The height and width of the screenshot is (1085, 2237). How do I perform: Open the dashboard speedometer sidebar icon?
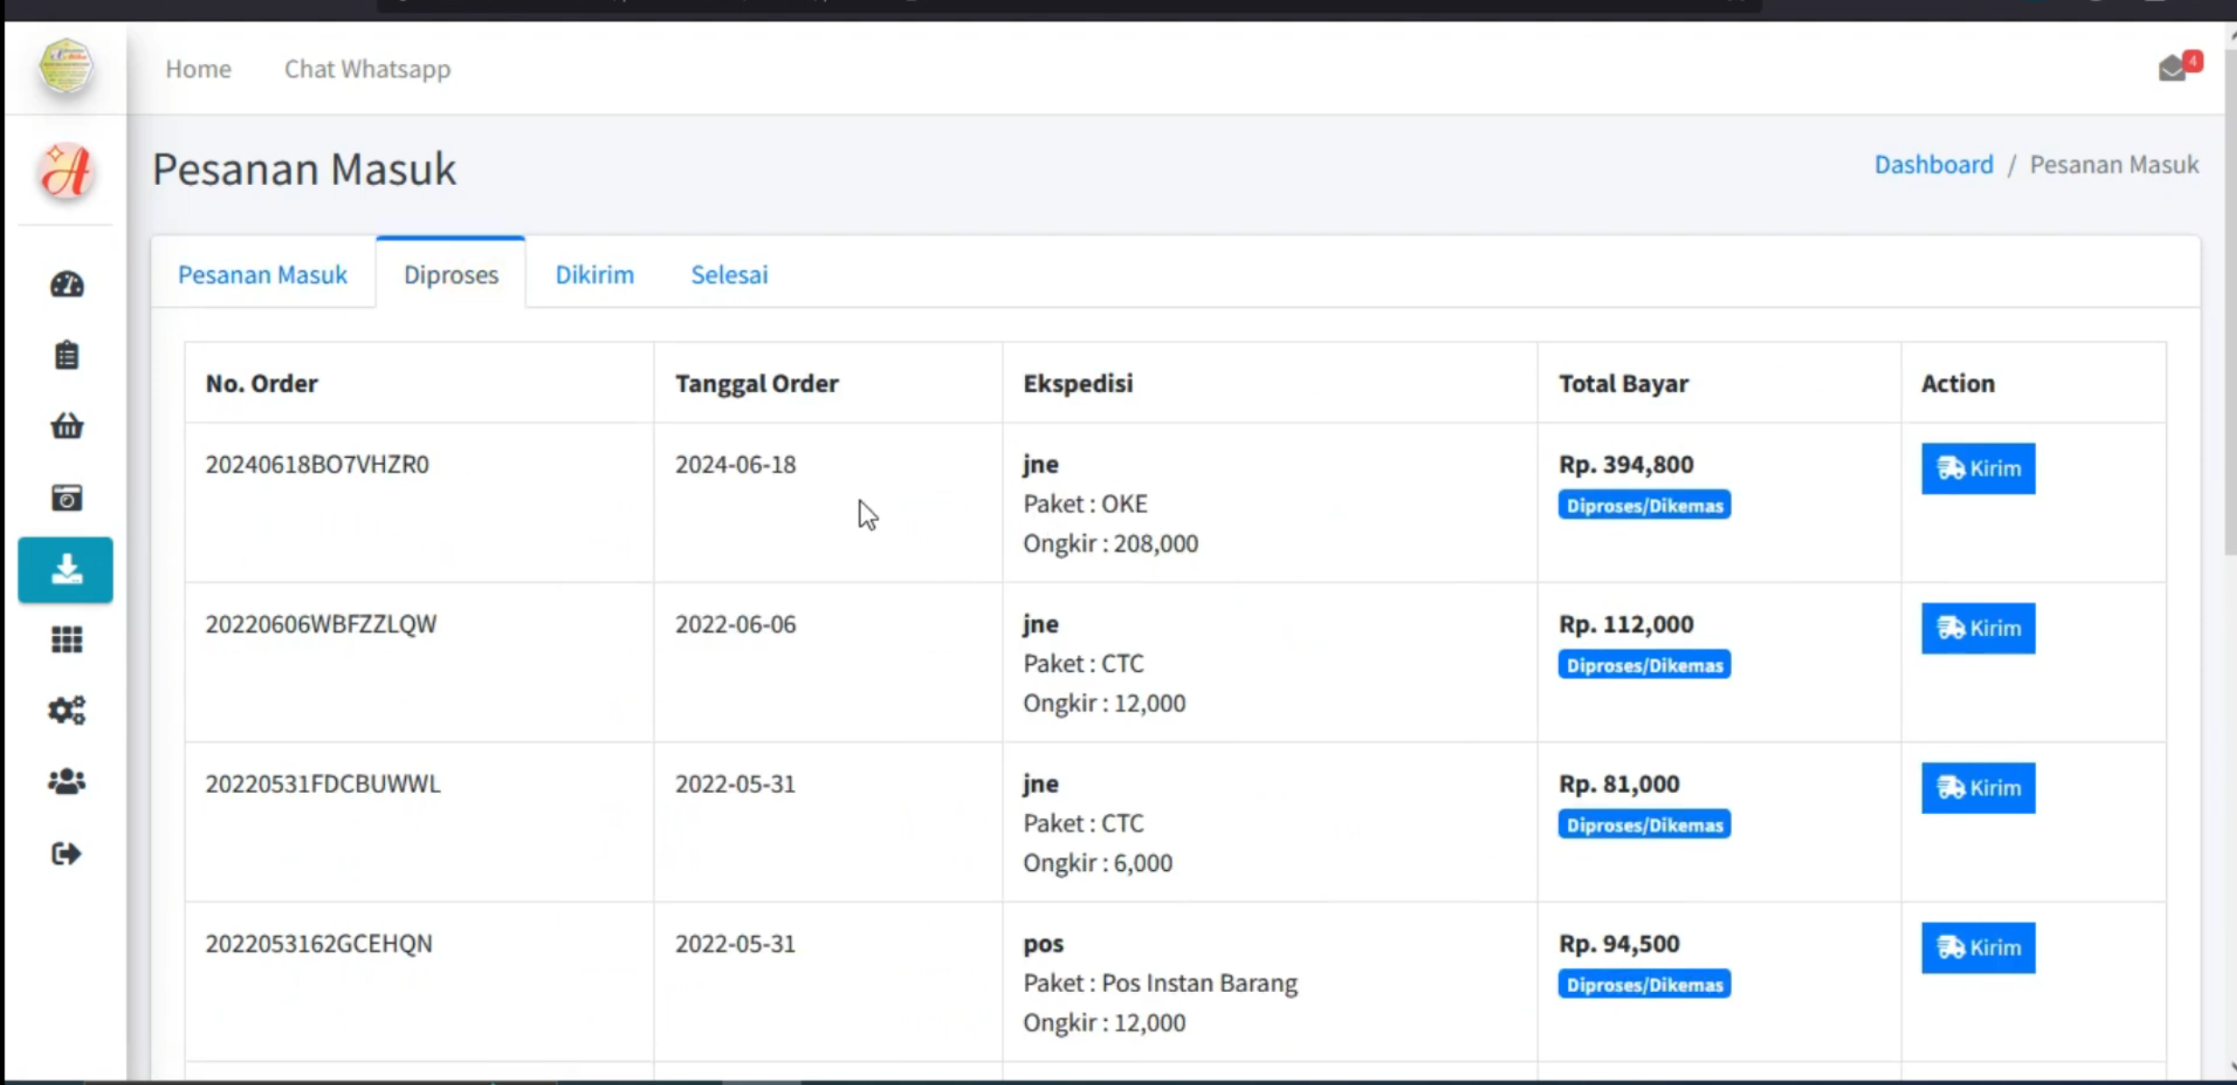(67, 285)
